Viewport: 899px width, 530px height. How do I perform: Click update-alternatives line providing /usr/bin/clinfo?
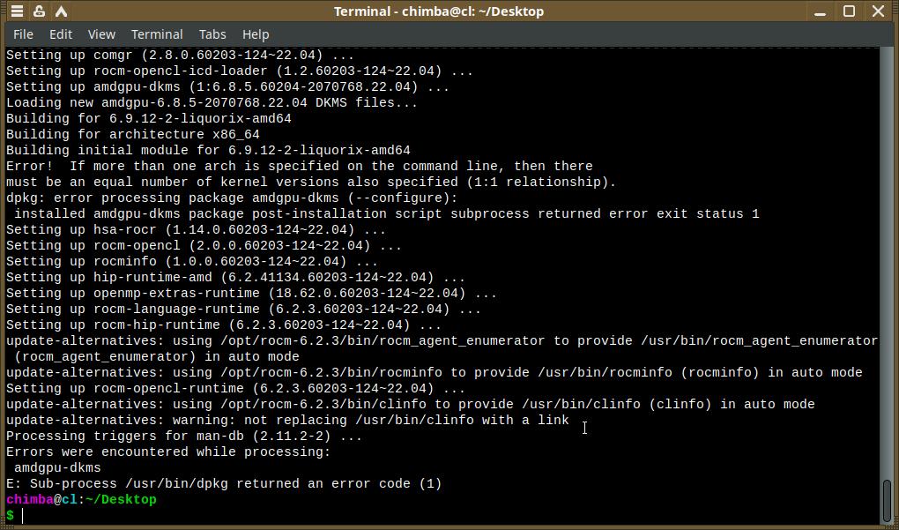[411, 405]
